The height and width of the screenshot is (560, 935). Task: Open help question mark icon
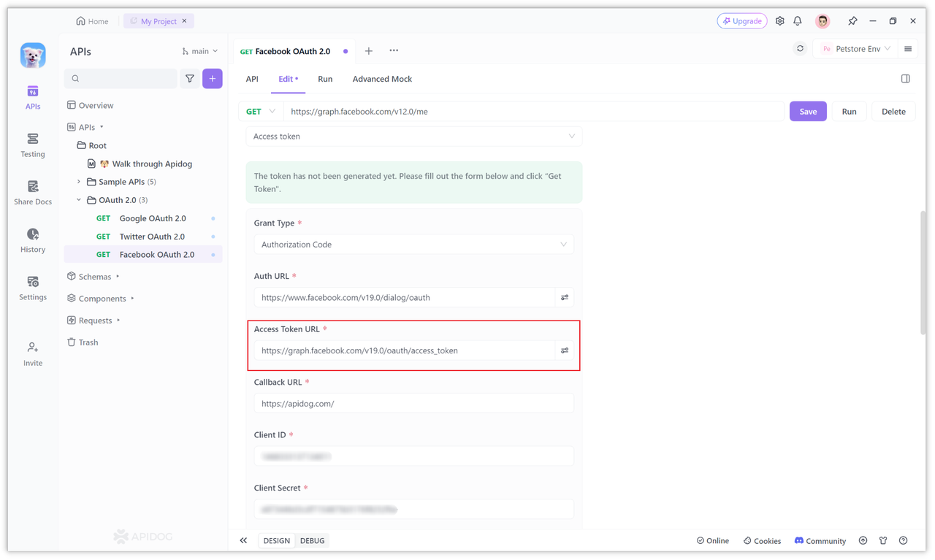click(x=904, y=540)
